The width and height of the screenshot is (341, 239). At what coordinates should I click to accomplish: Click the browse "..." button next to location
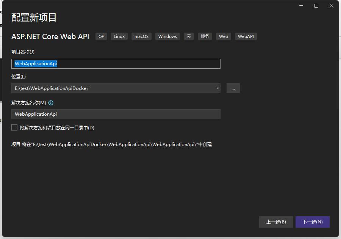click(233, 88)
